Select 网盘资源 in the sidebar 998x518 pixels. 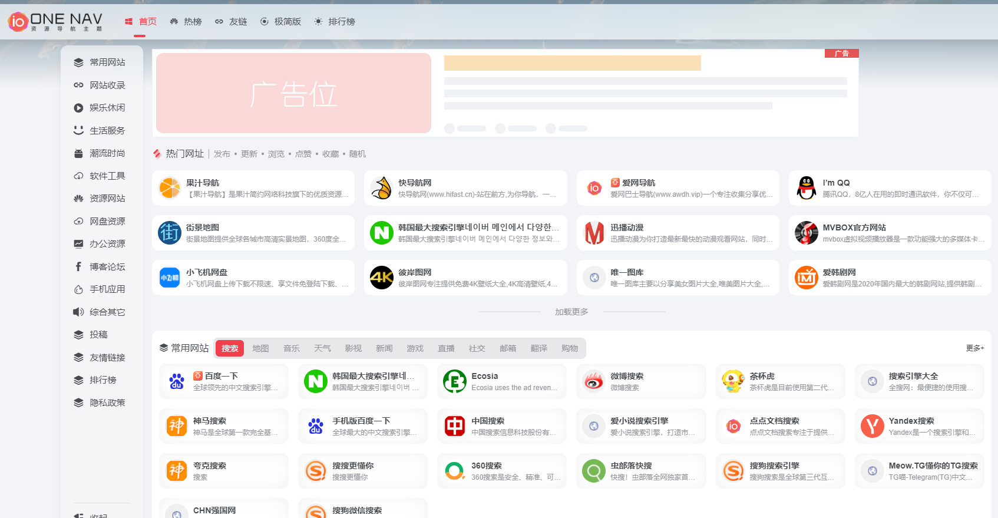tap(107, 221)
